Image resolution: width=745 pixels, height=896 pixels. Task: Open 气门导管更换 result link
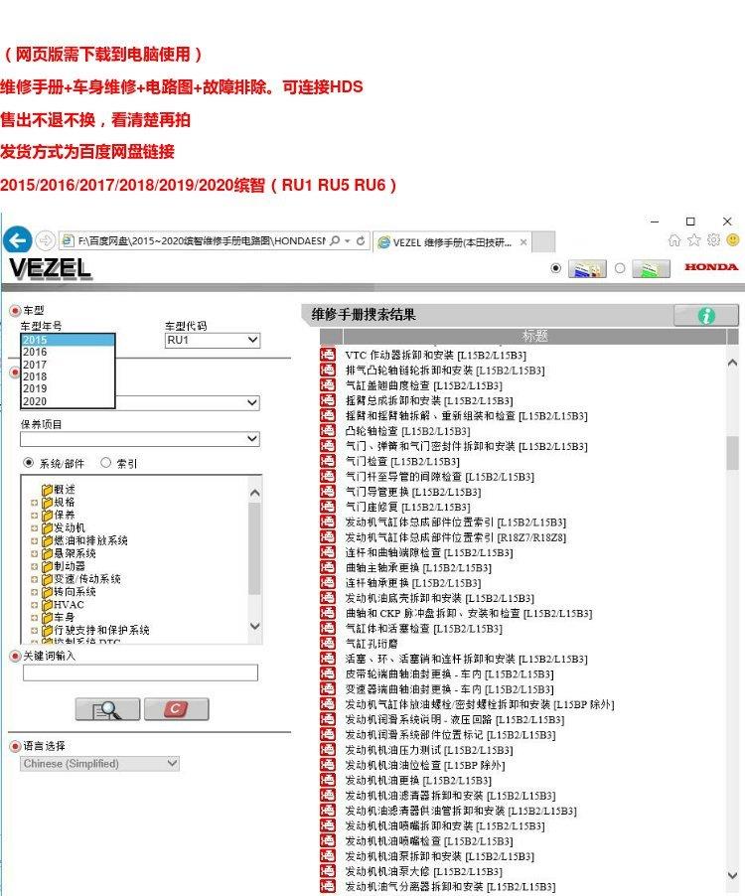413,492
